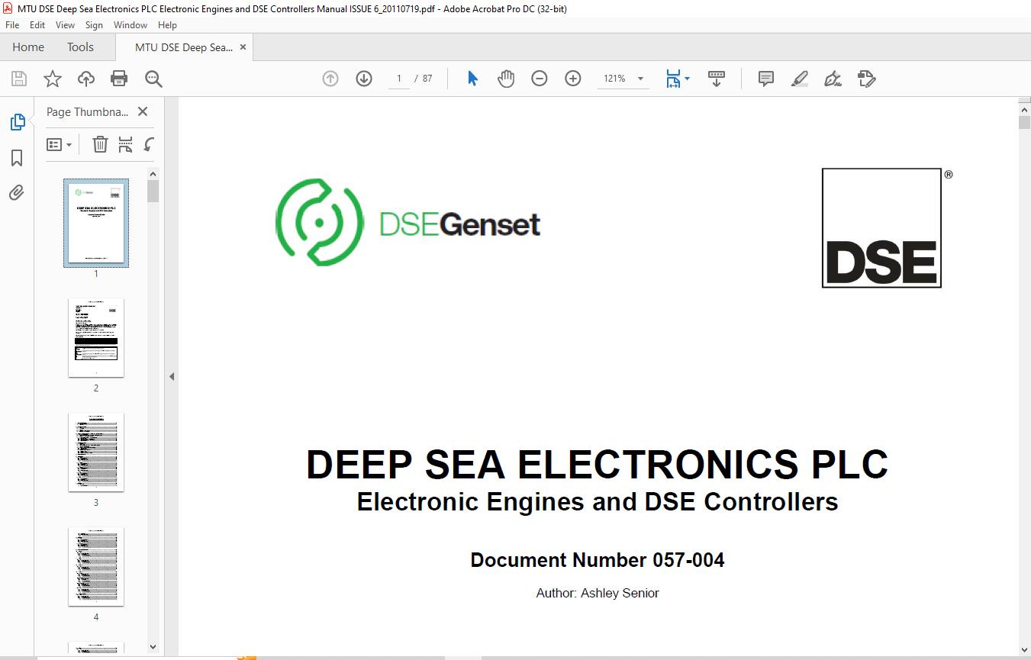Open the File menu
The image size is (1031, 660).
point(12,25)
